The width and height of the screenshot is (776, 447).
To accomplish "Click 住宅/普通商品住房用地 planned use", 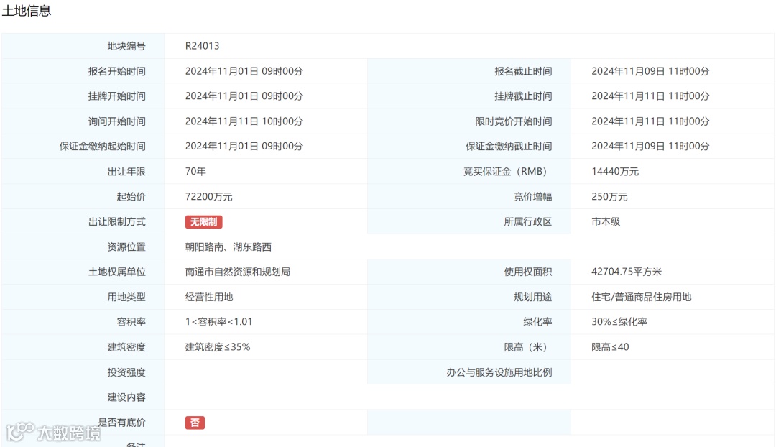I will 642,297.
